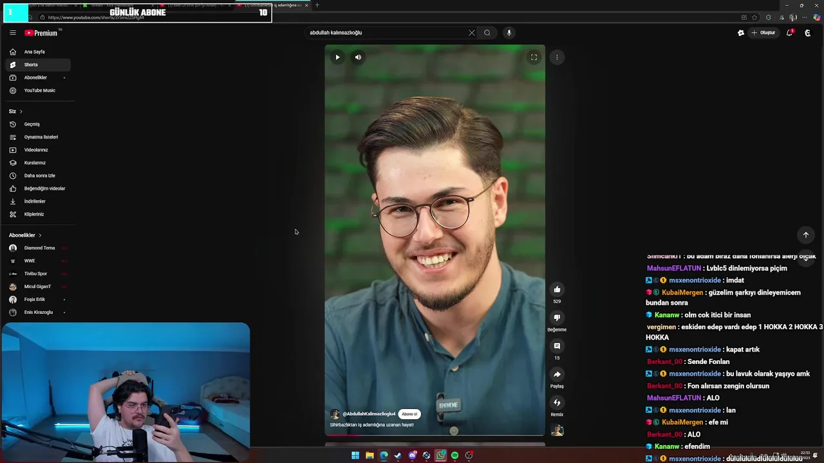Viewport: 824px width, 463px height.
Task: Expand the Abonelikler subscriptions header chevron
Action: pyautogui.click(x=40, y=235)
